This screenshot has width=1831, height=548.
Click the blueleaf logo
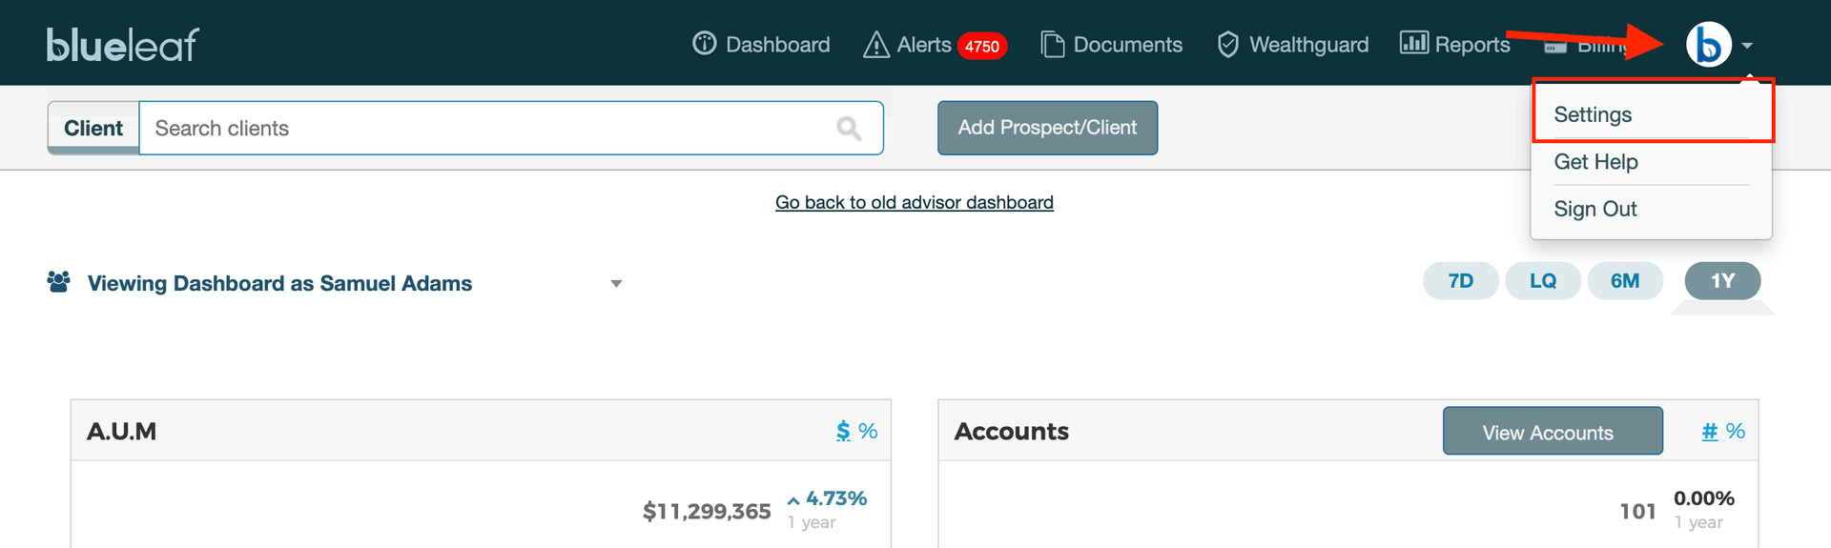tap(122, 45)
